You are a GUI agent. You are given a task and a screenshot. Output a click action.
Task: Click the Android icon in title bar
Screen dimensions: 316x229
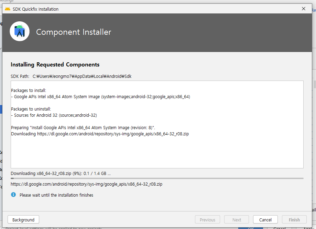tap(8, 9)
